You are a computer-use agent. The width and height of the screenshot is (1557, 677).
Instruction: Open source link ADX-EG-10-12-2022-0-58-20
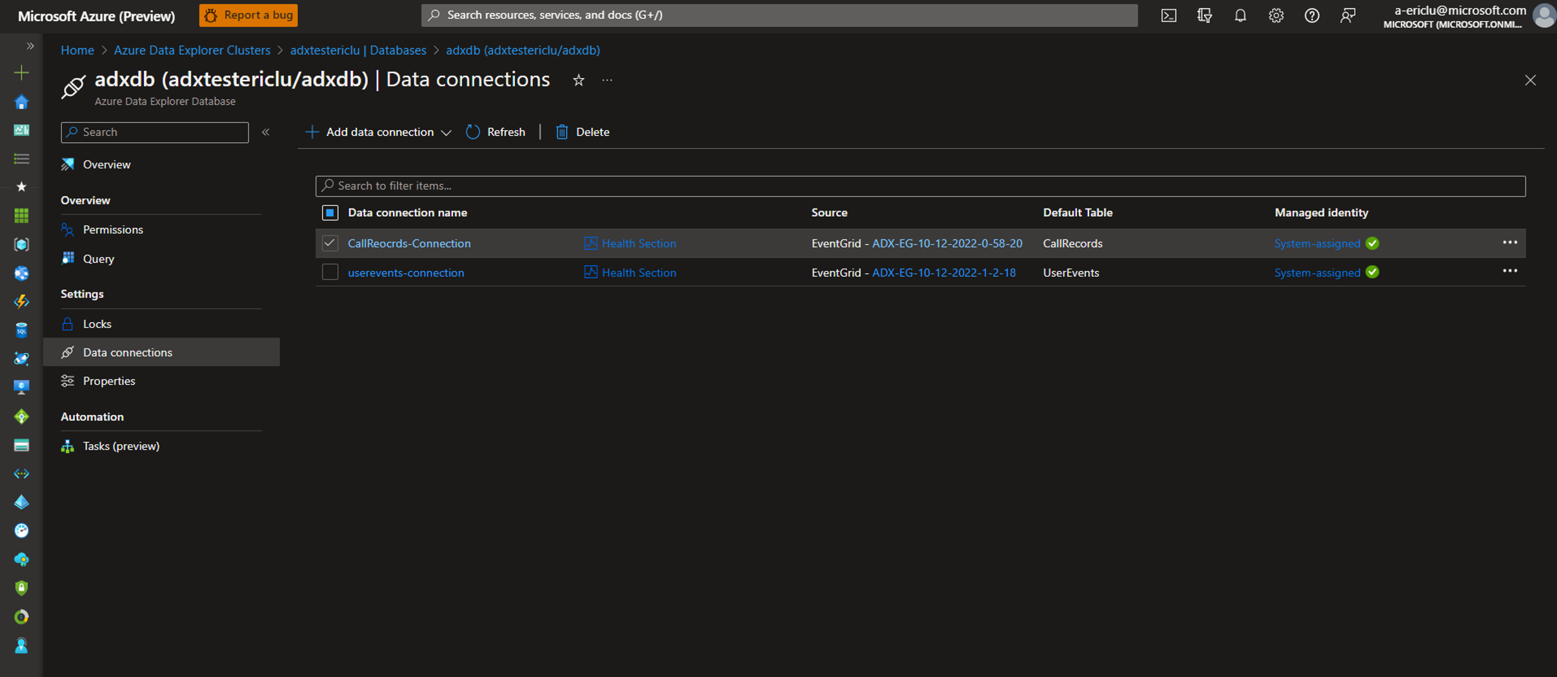[947, 243]
